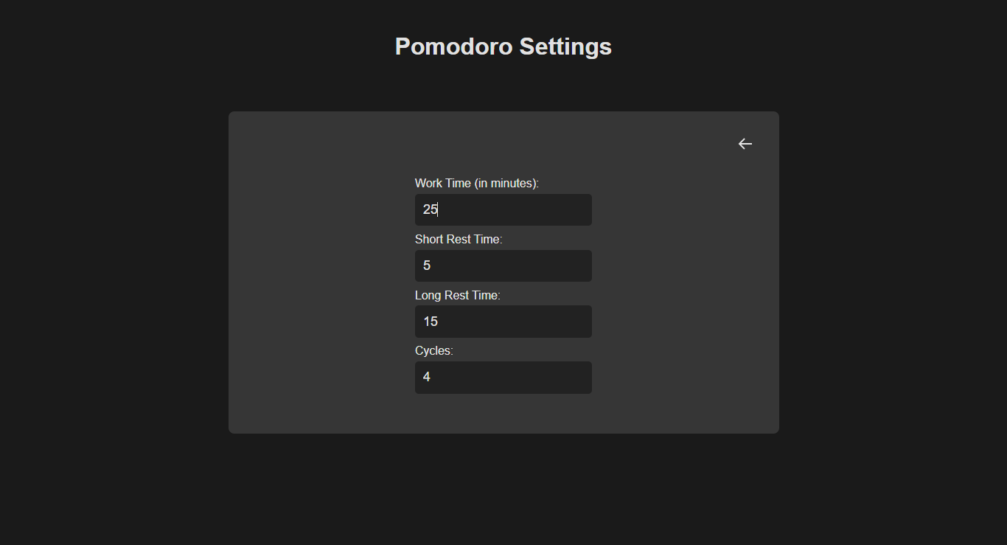Screen dimensions: 1007x545
Task: Click the Short Rest Time label
Action: click(459, 239)
